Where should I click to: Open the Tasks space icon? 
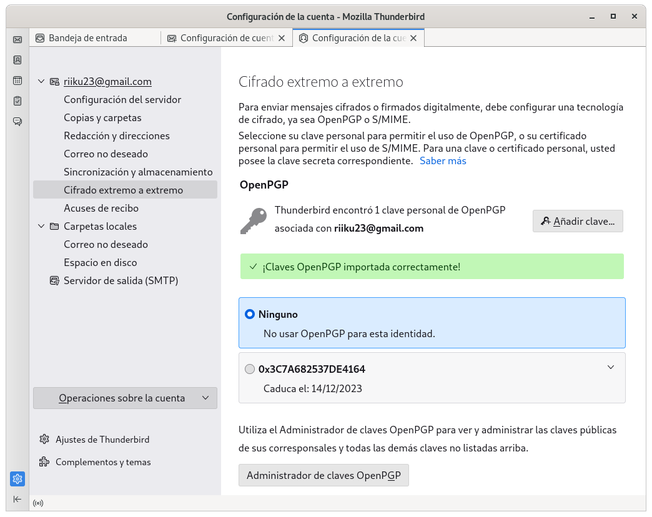[17, 101]
